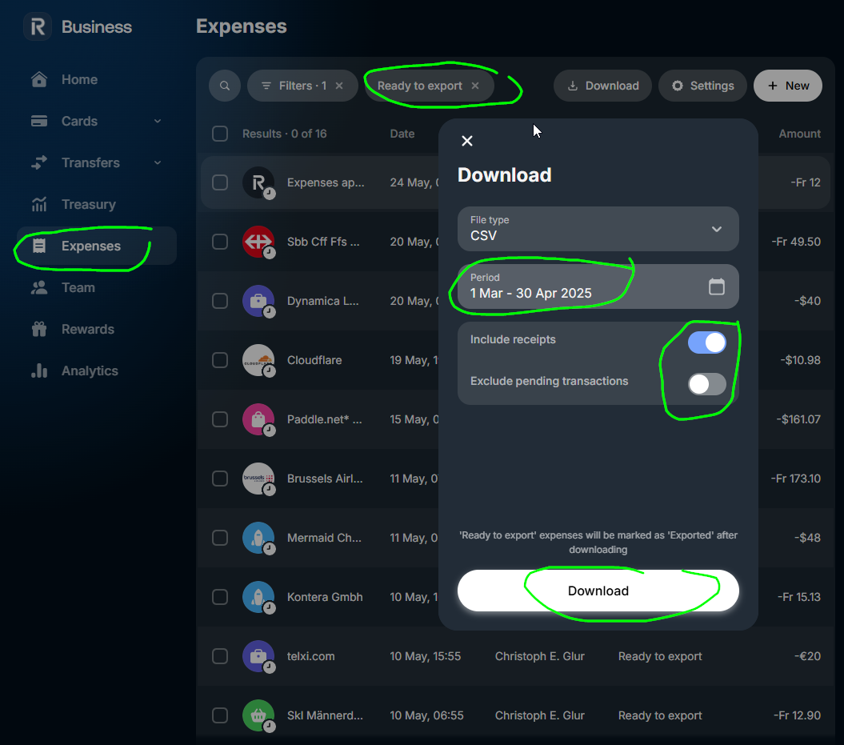Check the Sbb Cff Ffs row checkbox
The image size is (844, 745).
[x=220, y=242]
